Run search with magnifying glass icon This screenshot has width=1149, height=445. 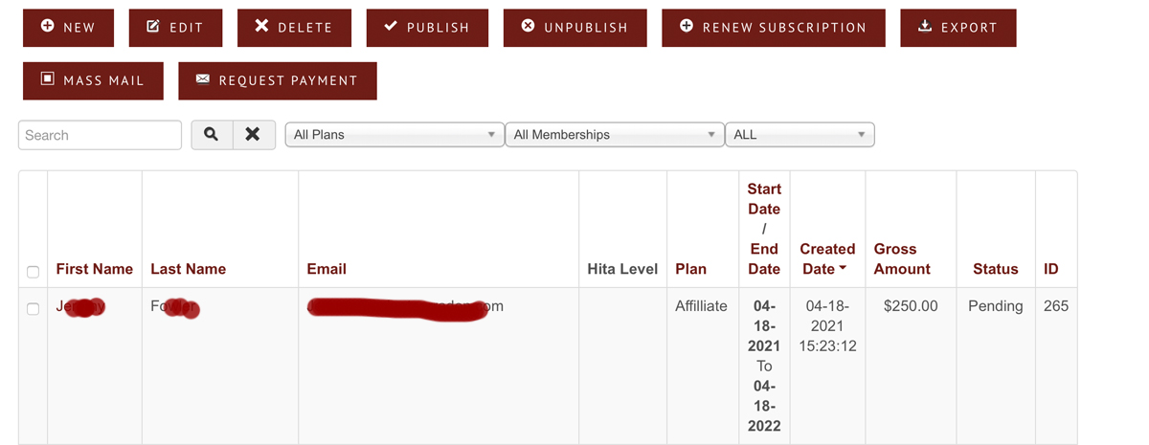point(212,135)
